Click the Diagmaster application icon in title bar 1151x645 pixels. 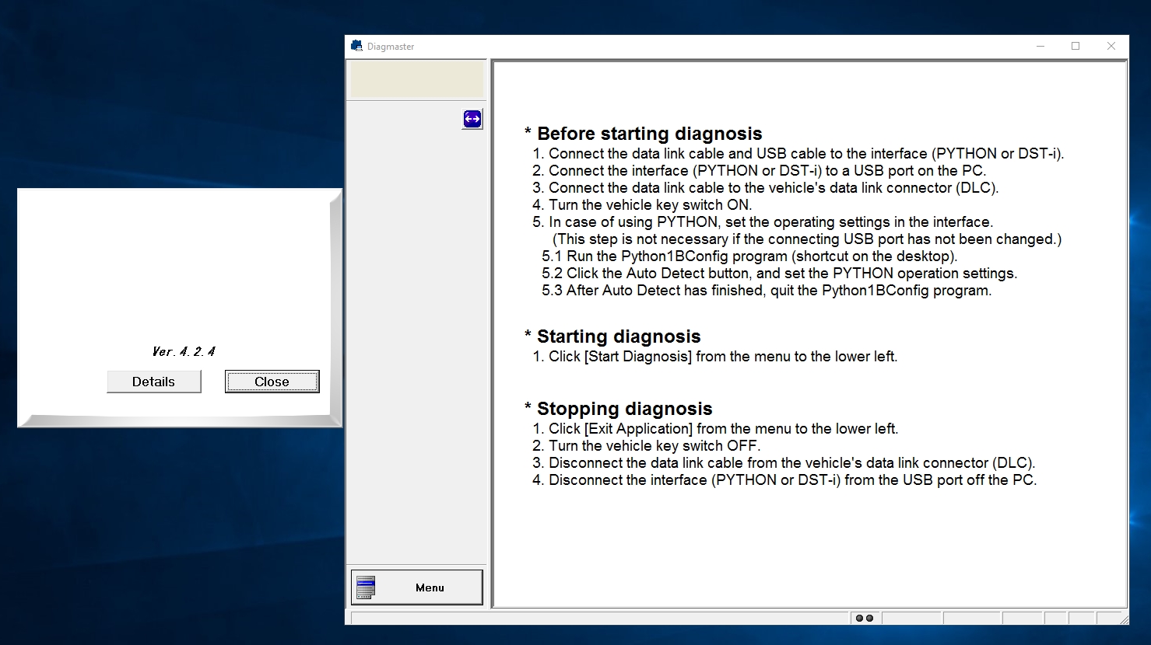point(356,46)
